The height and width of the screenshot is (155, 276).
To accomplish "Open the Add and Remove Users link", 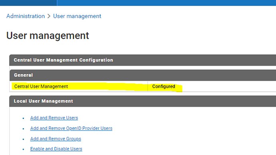I will [54, 118].
